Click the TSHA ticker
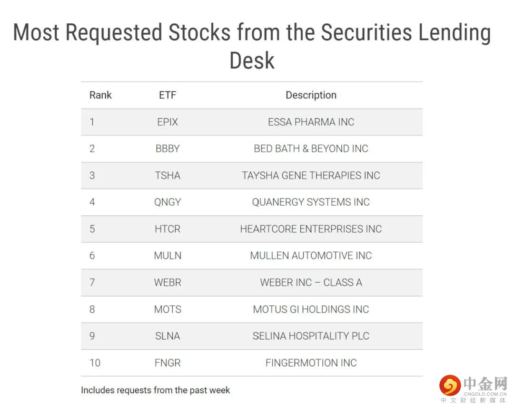Screen dimensions: 514x409 [168, 175]
